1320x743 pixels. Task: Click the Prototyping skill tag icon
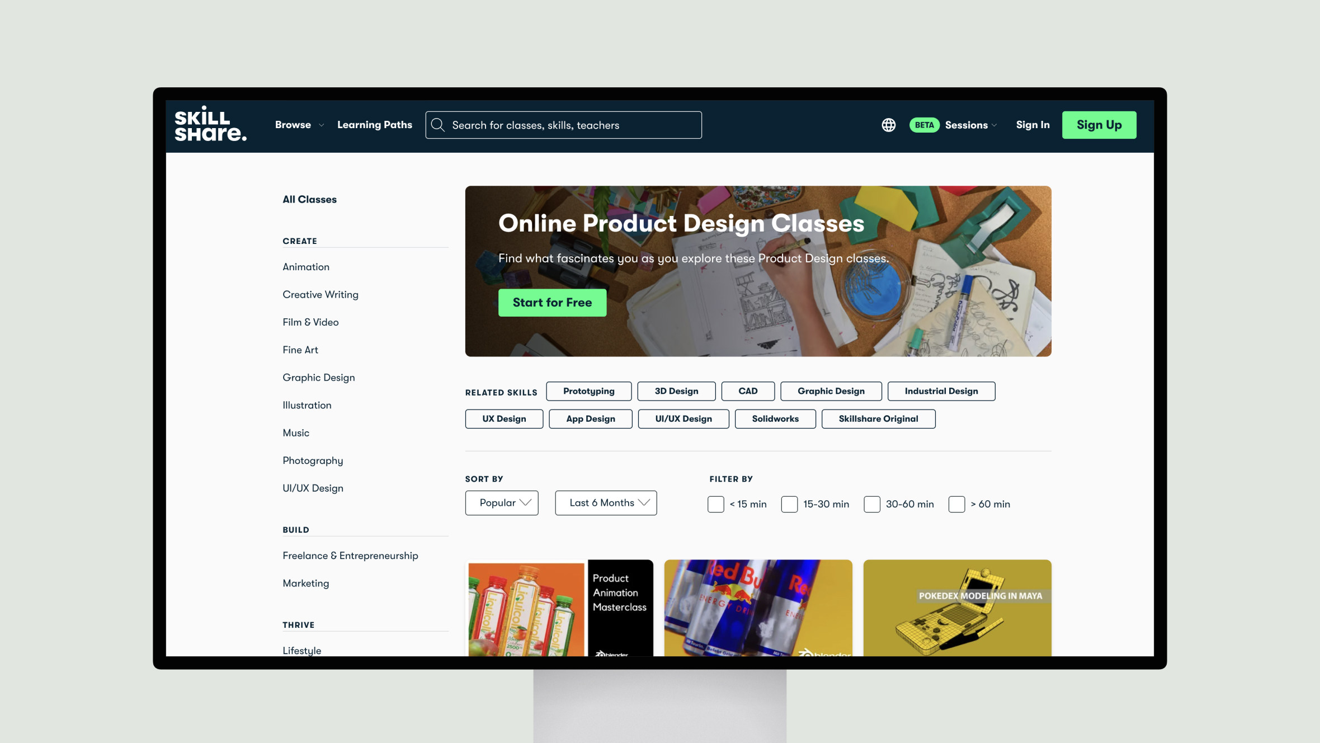588,390
